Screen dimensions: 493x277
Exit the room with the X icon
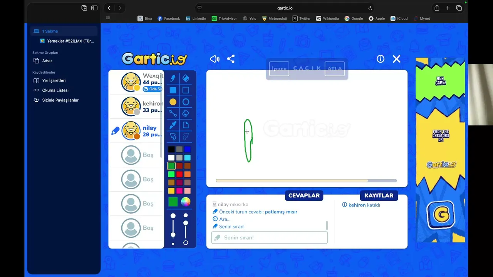pos(396,59)
